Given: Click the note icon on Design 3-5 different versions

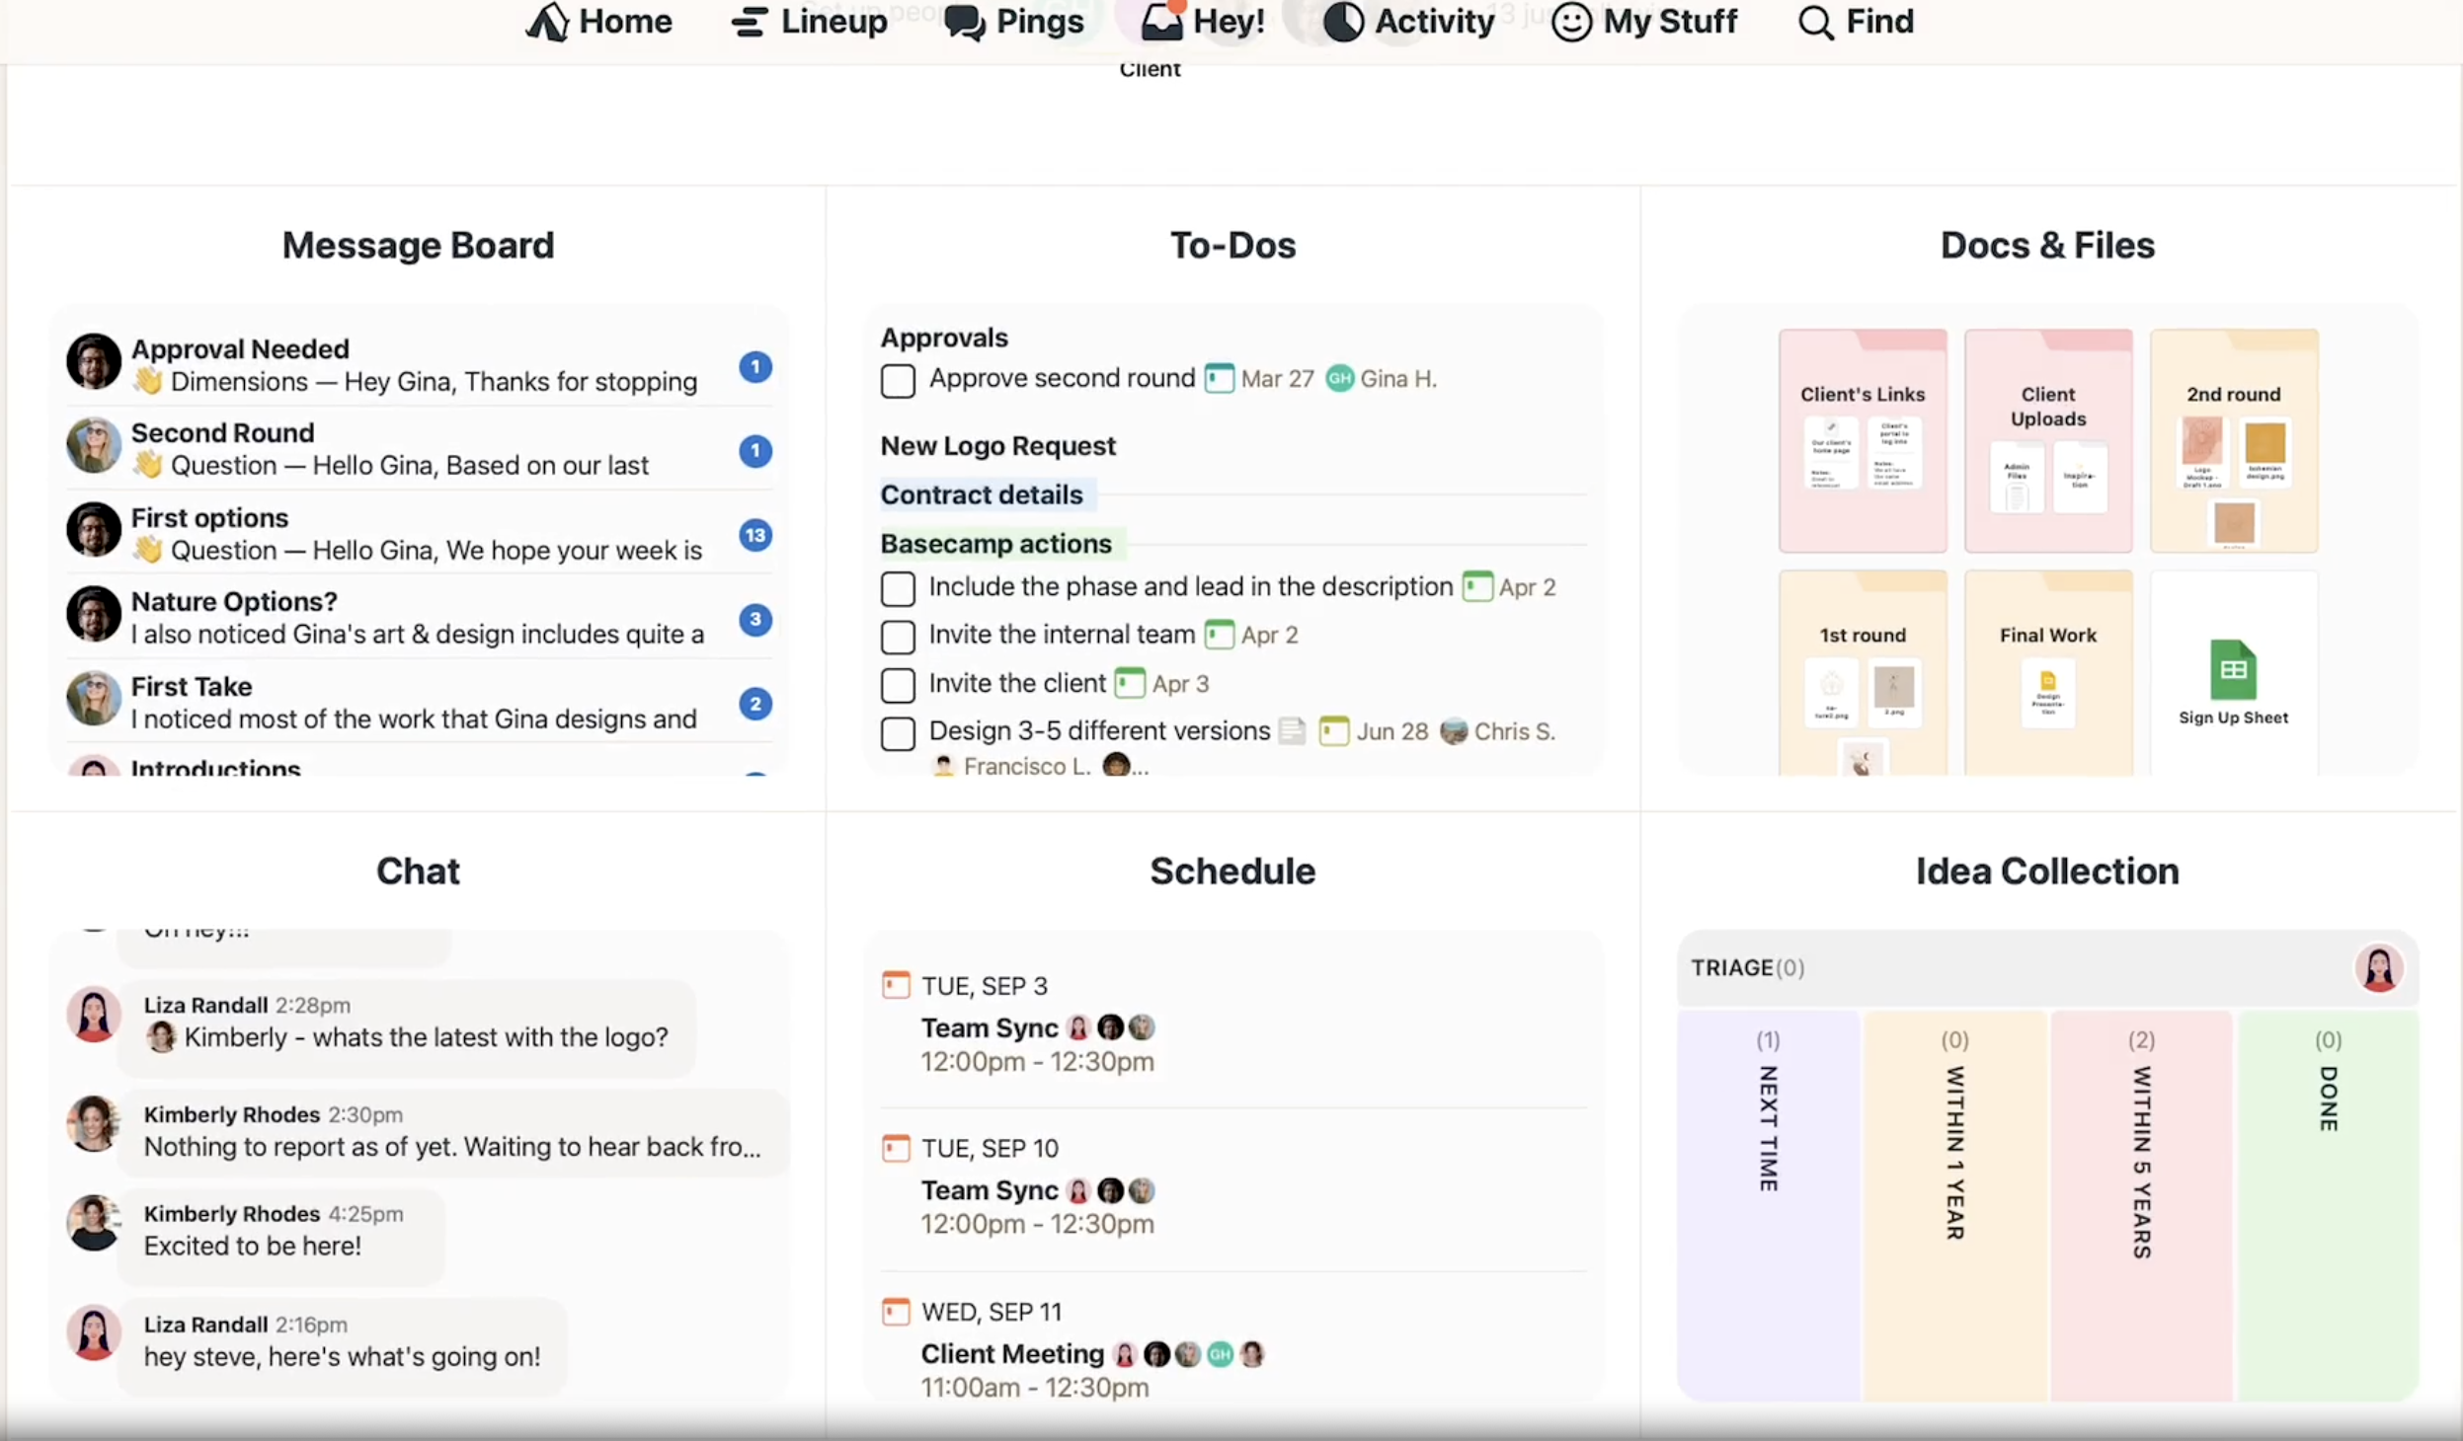Looking at the screenshot, I should pos(1292,731).
